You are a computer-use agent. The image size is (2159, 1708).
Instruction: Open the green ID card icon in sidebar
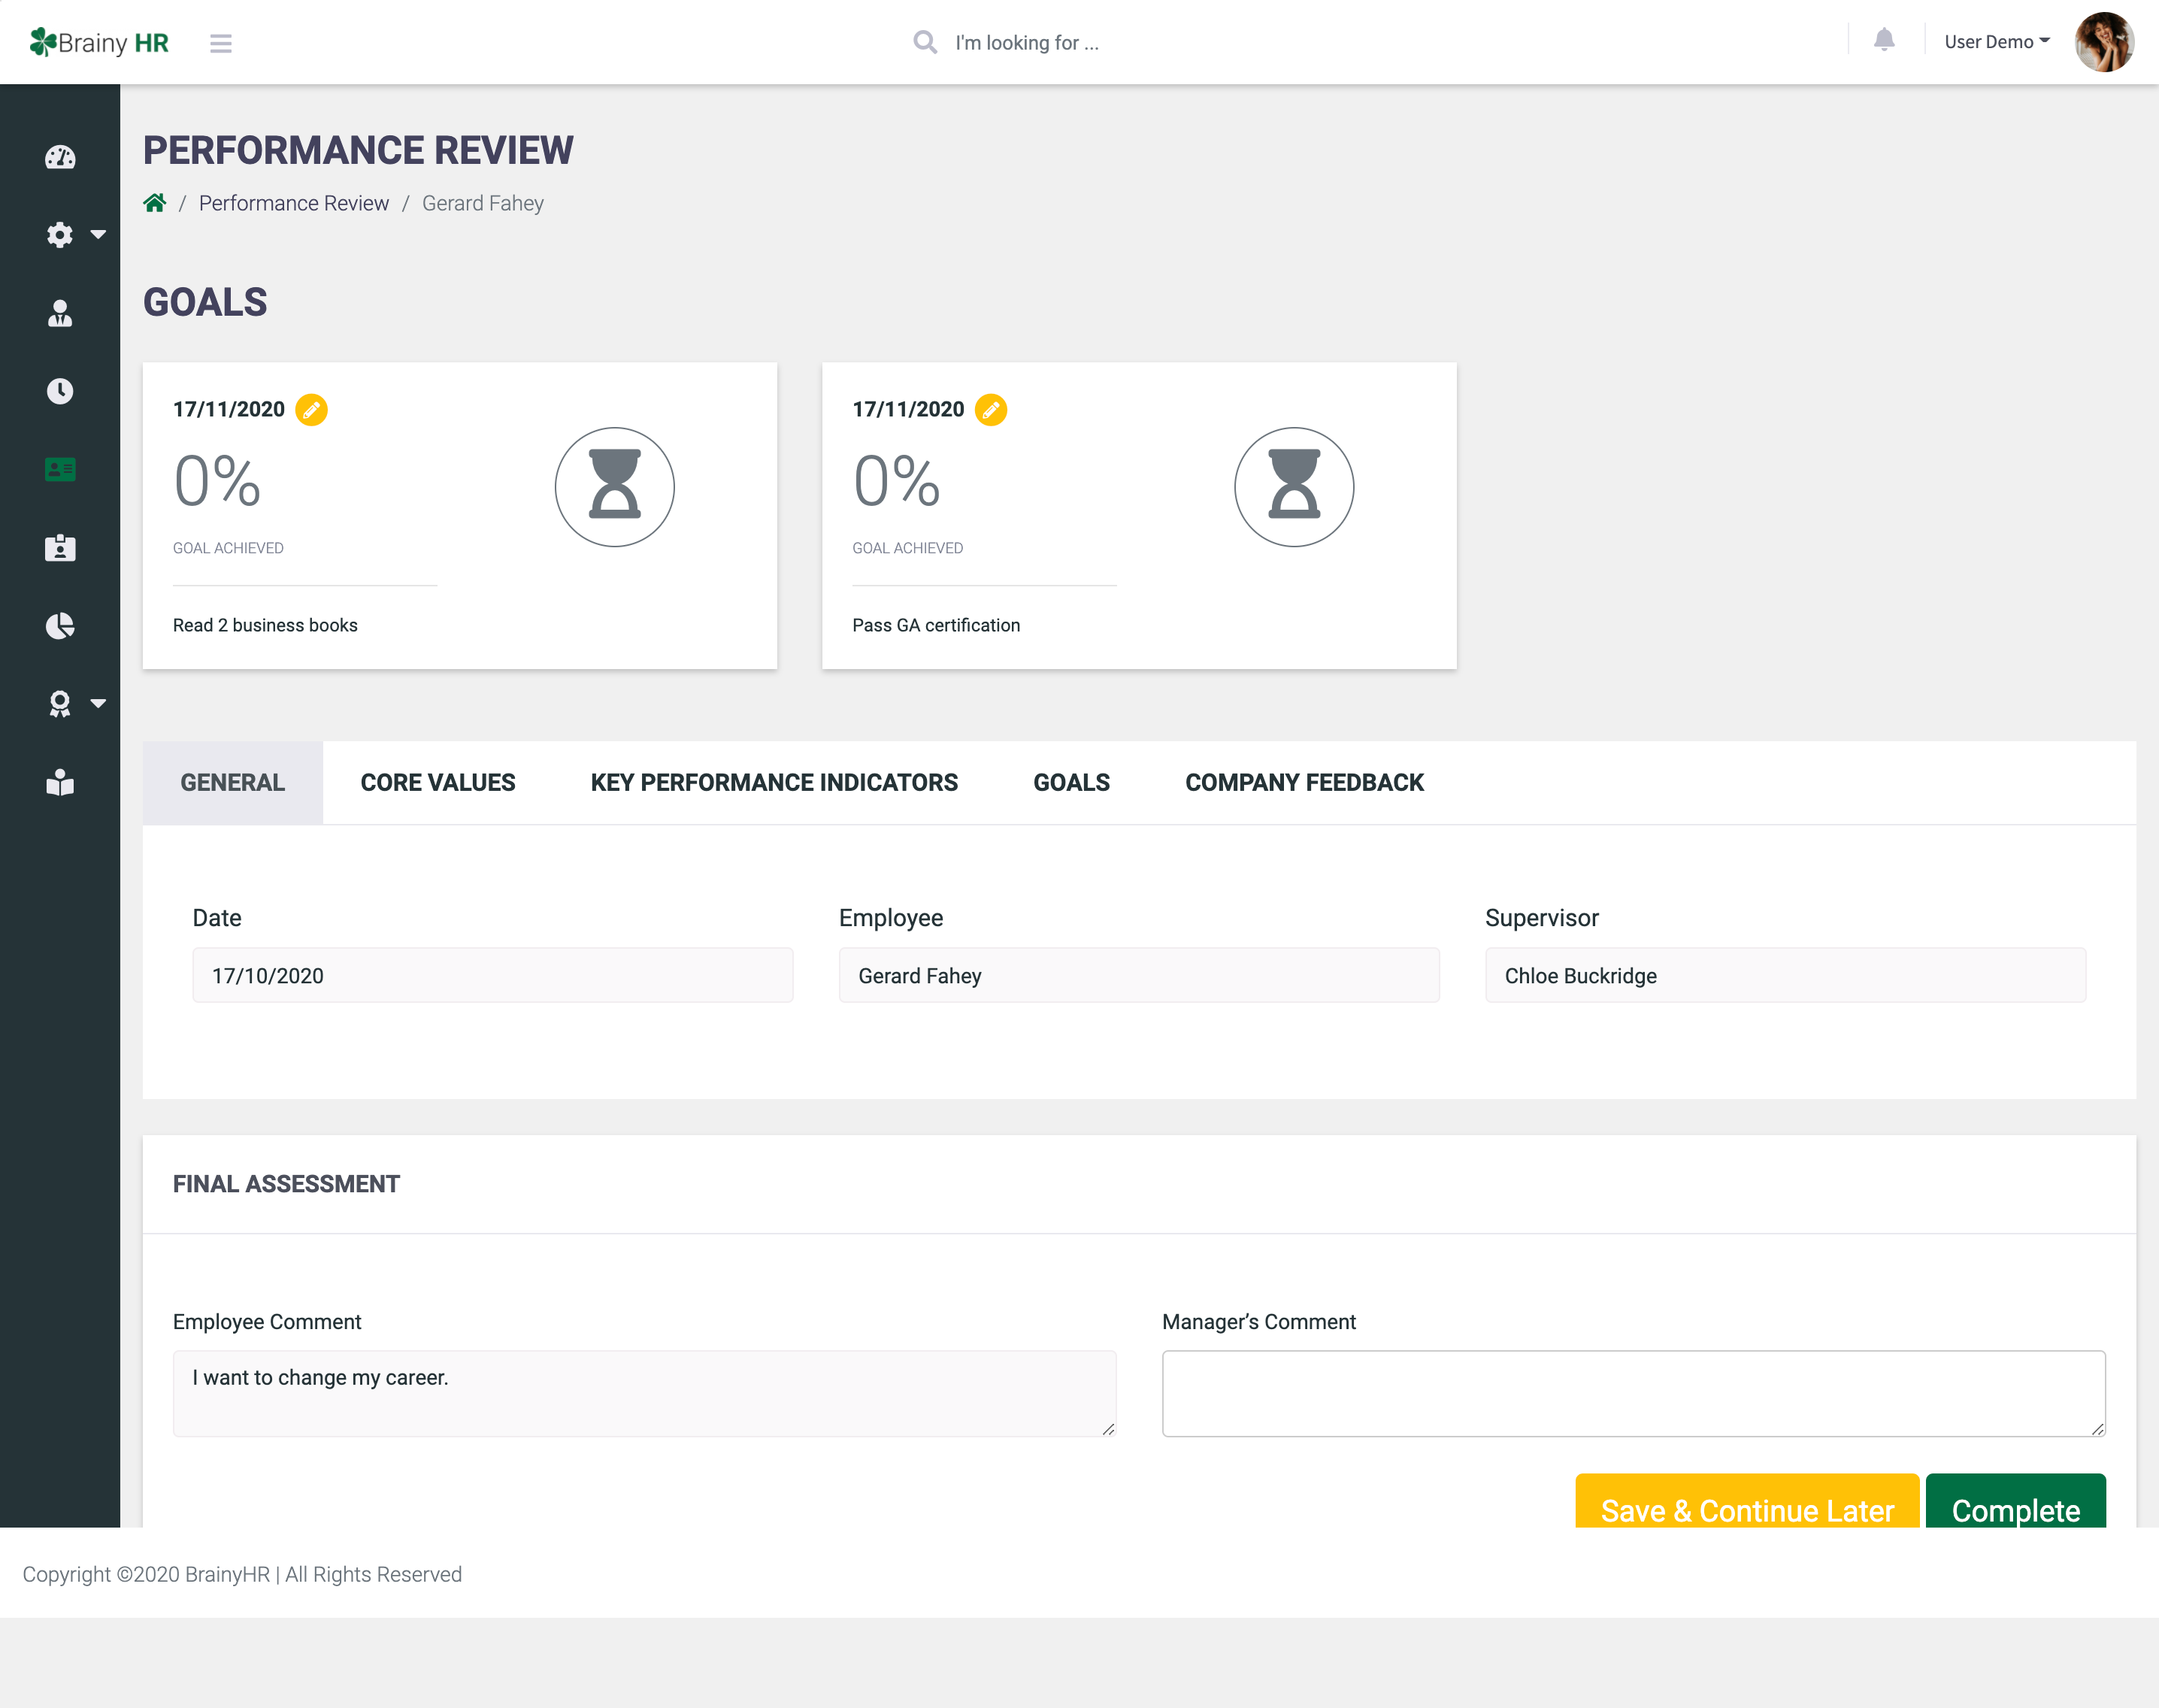[60, 469]
